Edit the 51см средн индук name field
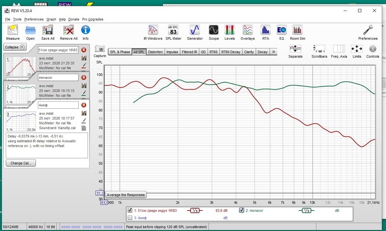 58,50
